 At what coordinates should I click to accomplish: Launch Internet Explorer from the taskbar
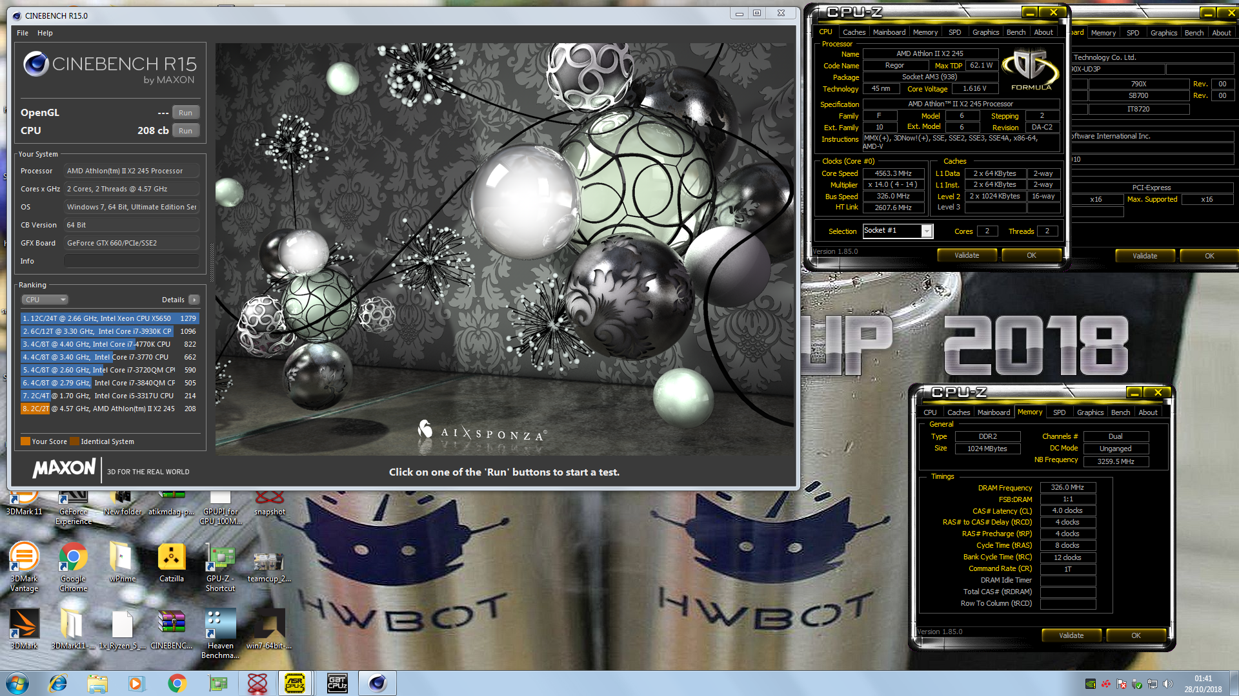(58, 683)
